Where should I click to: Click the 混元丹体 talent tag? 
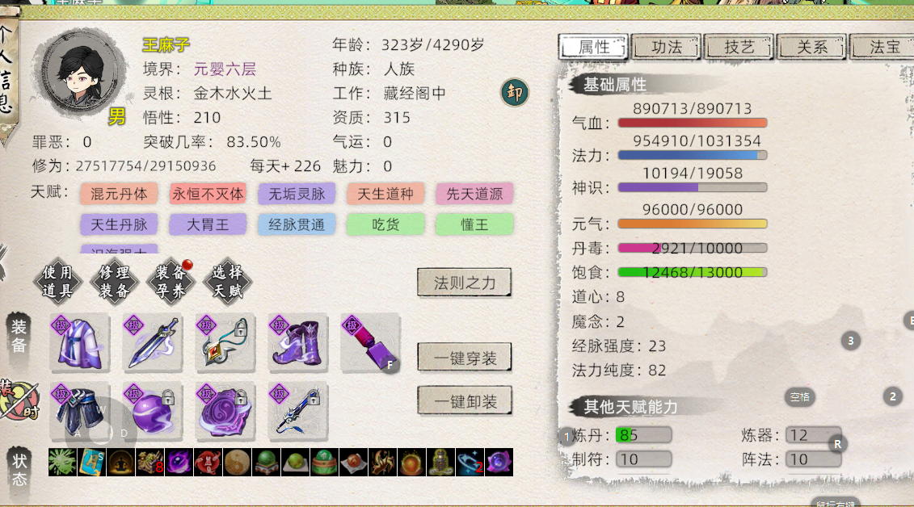[119, 194]
